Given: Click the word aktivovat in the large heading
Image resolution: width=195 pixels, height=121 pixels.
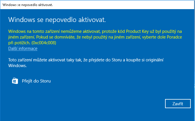Looking at the screenshot, I should [92, 20].
